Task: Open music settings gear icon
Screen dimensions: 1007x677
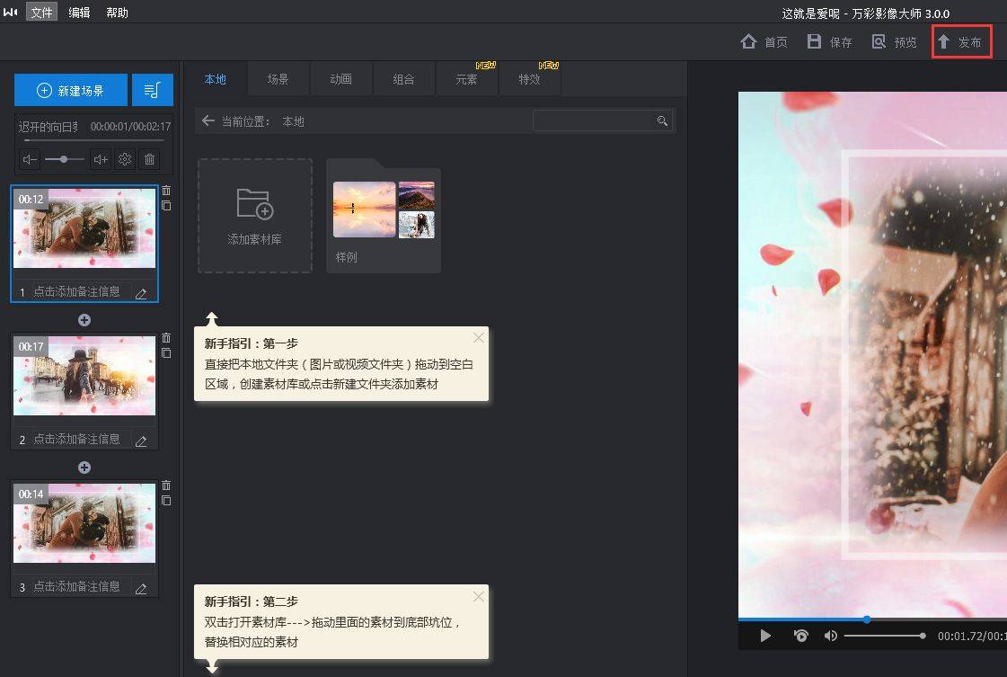Action: [x=125, y=159]
